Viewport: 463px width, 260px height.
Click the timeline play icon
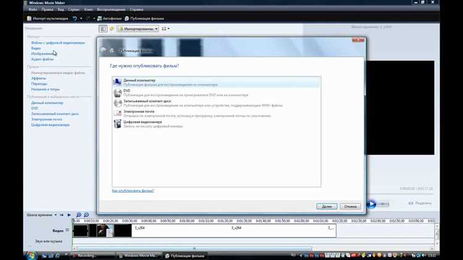point(69,215)
